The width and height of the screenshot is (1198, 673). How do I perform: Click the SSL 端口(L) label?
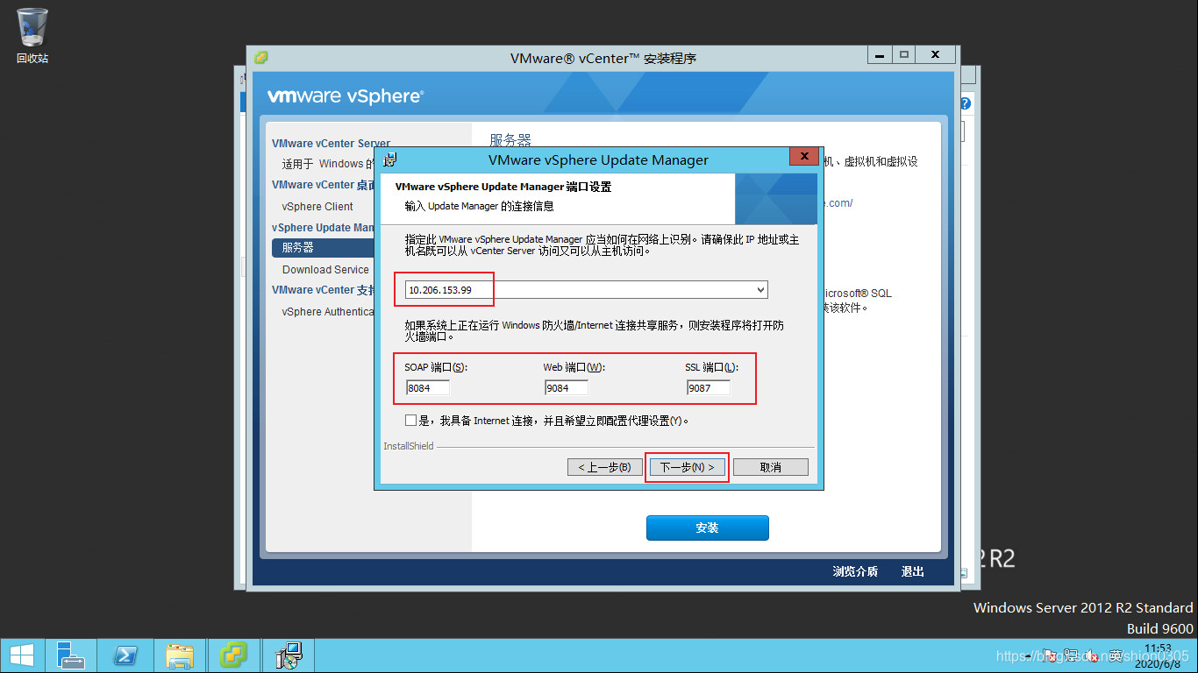coord(712,367)
